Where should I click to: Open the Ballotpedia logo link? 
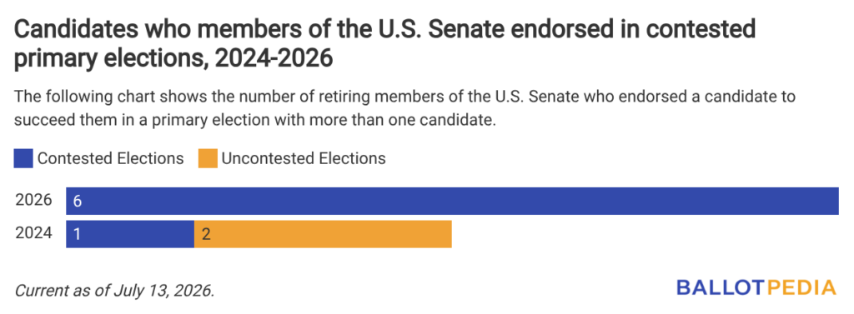coord(756,287)
